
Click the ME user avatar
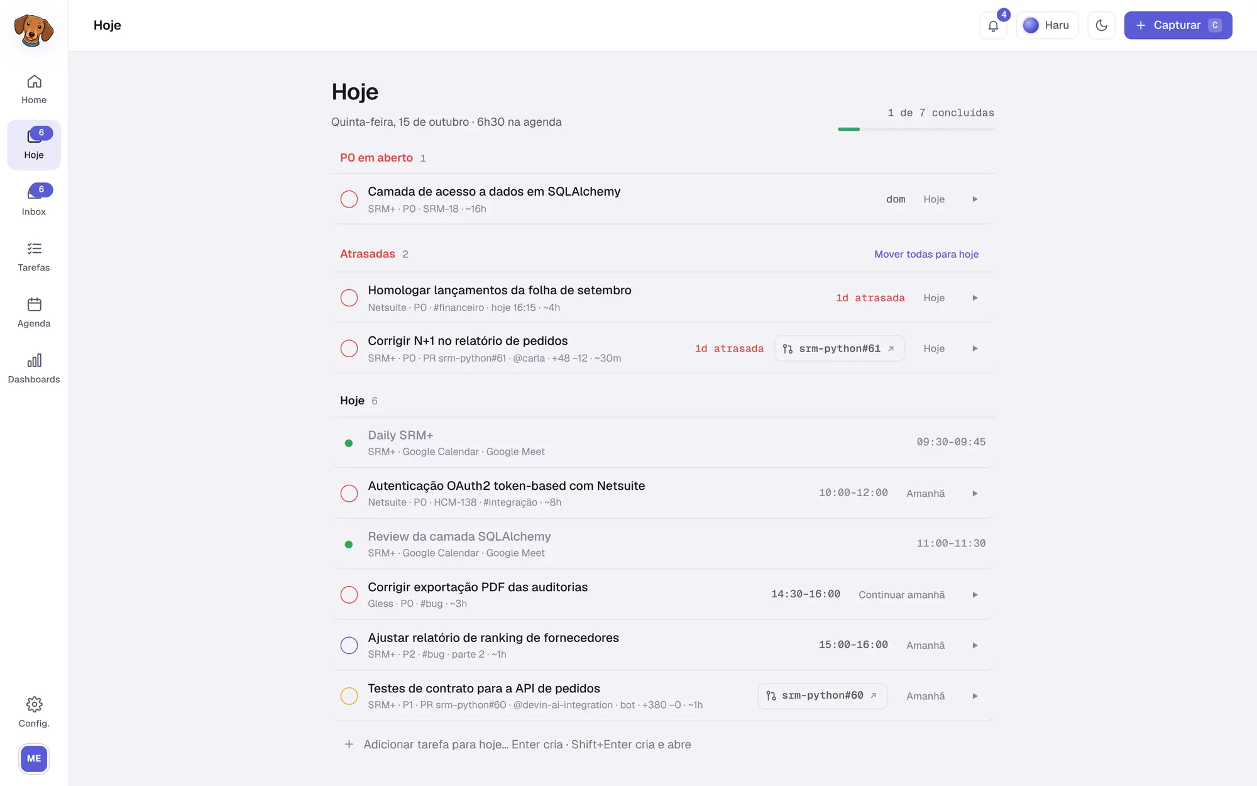34,758
